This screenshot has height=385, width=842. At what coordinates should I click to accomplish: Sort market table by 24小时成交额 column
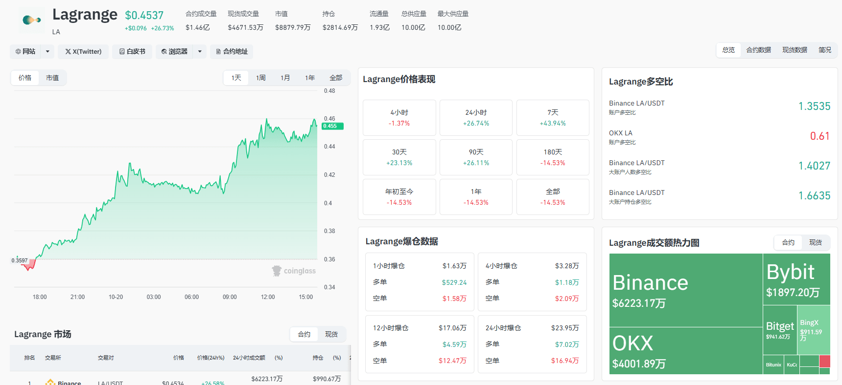tap(249, 358)
